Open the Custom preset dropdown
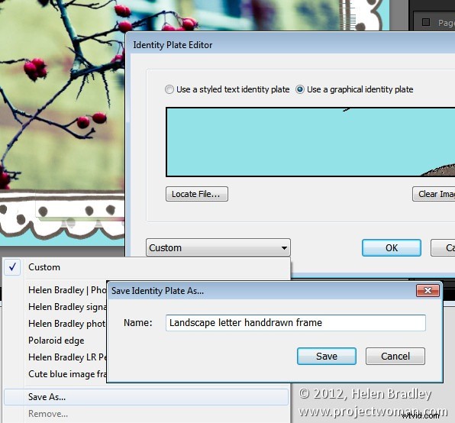The height and width of the screenshot is (423, 455). point(218,247)
